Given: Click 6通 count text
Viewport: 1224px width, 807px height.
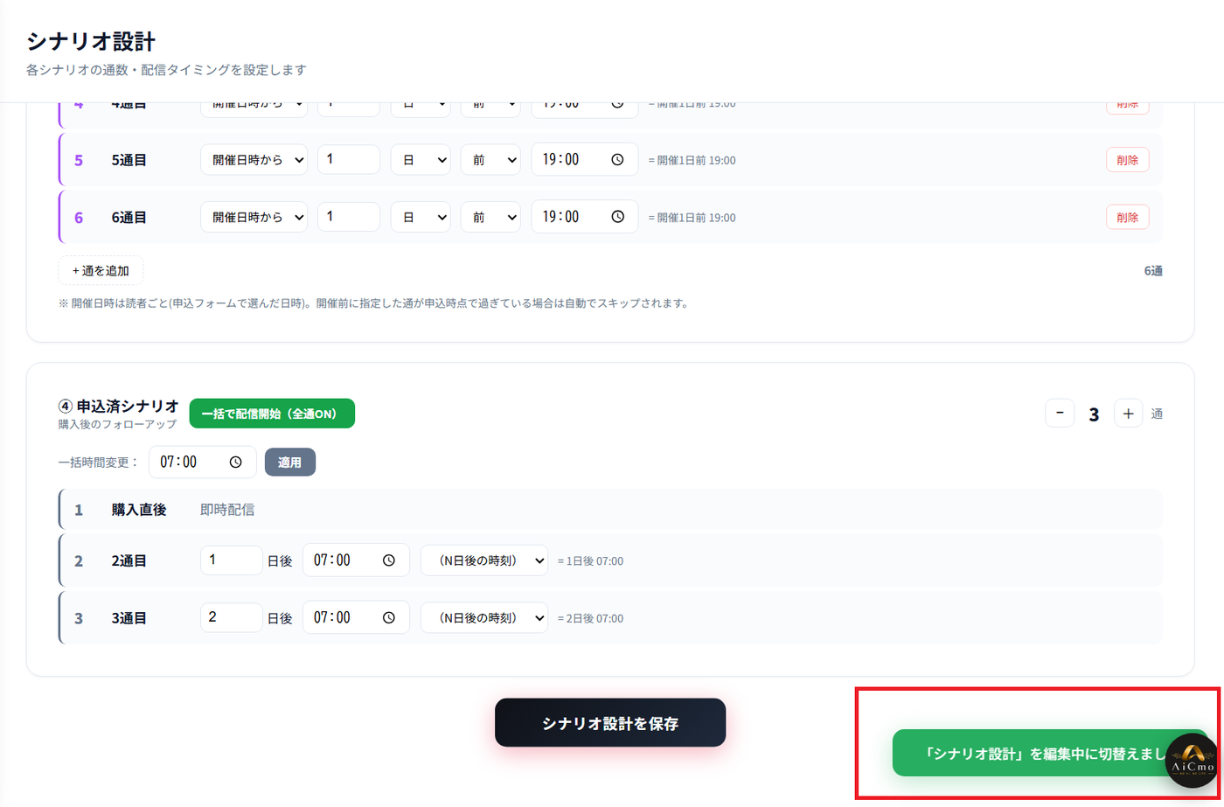Looking at the screenshot, I should tap(1153, 271).
